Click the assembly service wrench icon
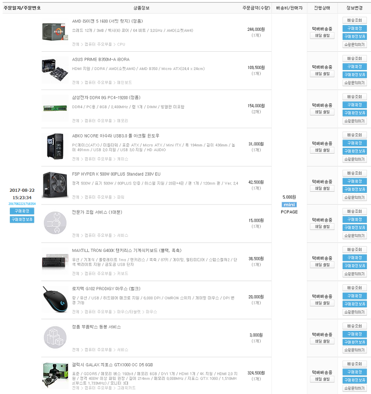The width and height of the screenshot is (371, 394). [x=55, y=223]
